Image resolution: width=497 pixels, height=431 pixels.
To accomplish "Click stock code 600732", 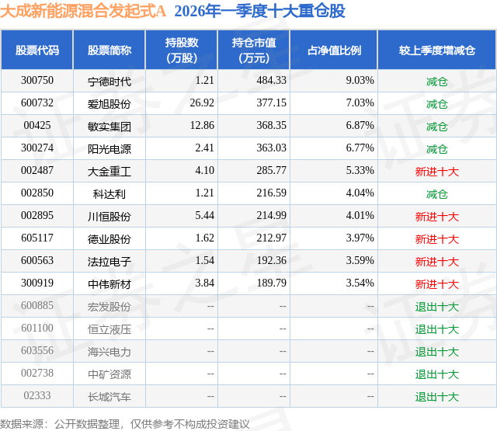I will pyautogui.click(x=37, y=103).
